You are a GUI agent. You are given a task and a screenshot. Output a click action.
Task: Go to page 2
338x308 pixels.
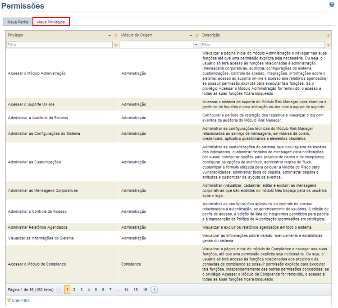pos(74,290)
